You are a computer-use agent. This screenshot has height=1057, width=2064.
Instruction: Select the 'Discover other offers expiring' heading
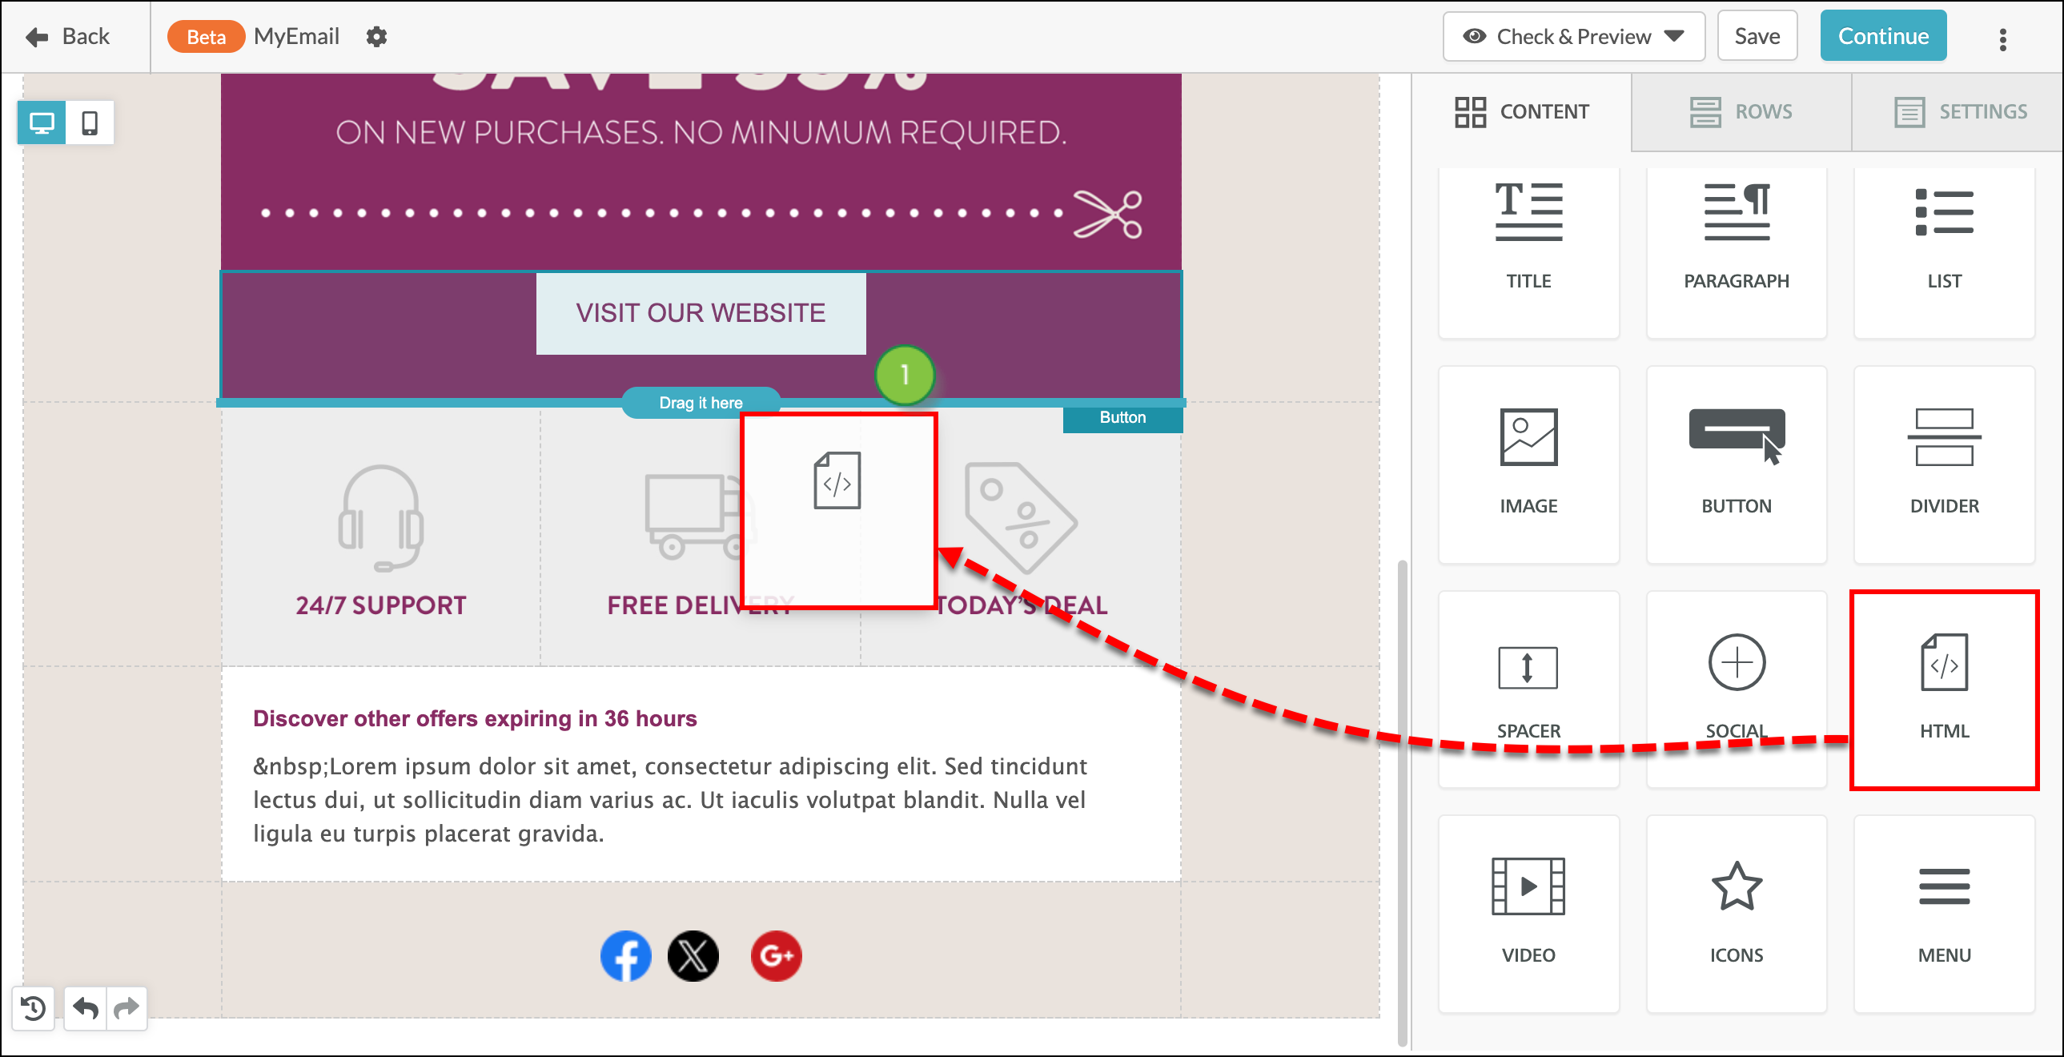[474, 718]
